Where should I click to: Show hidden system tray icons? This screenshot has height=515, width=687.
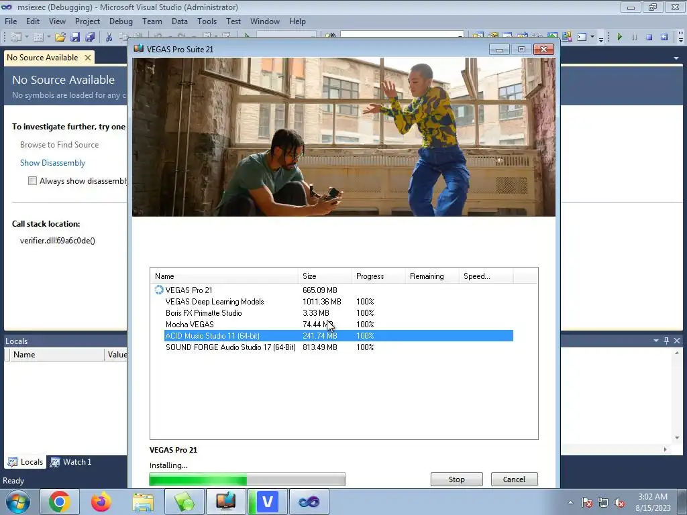(570, 503)
